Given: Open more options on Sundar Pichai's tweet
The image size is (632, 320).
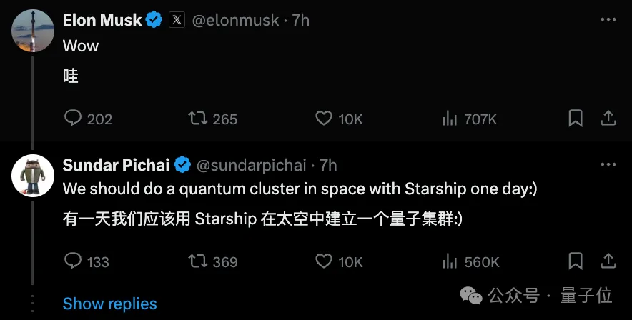Looking at the screenshot, I should click(x=608, y=164).
